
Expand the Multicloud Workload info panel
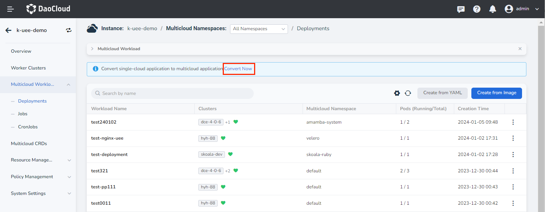pos(92,49)
